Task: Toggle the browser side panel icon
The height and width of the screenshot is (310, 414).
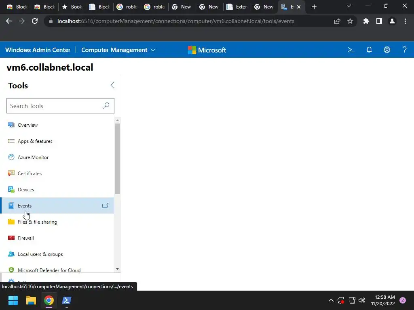Action: [x=379, y=21]
